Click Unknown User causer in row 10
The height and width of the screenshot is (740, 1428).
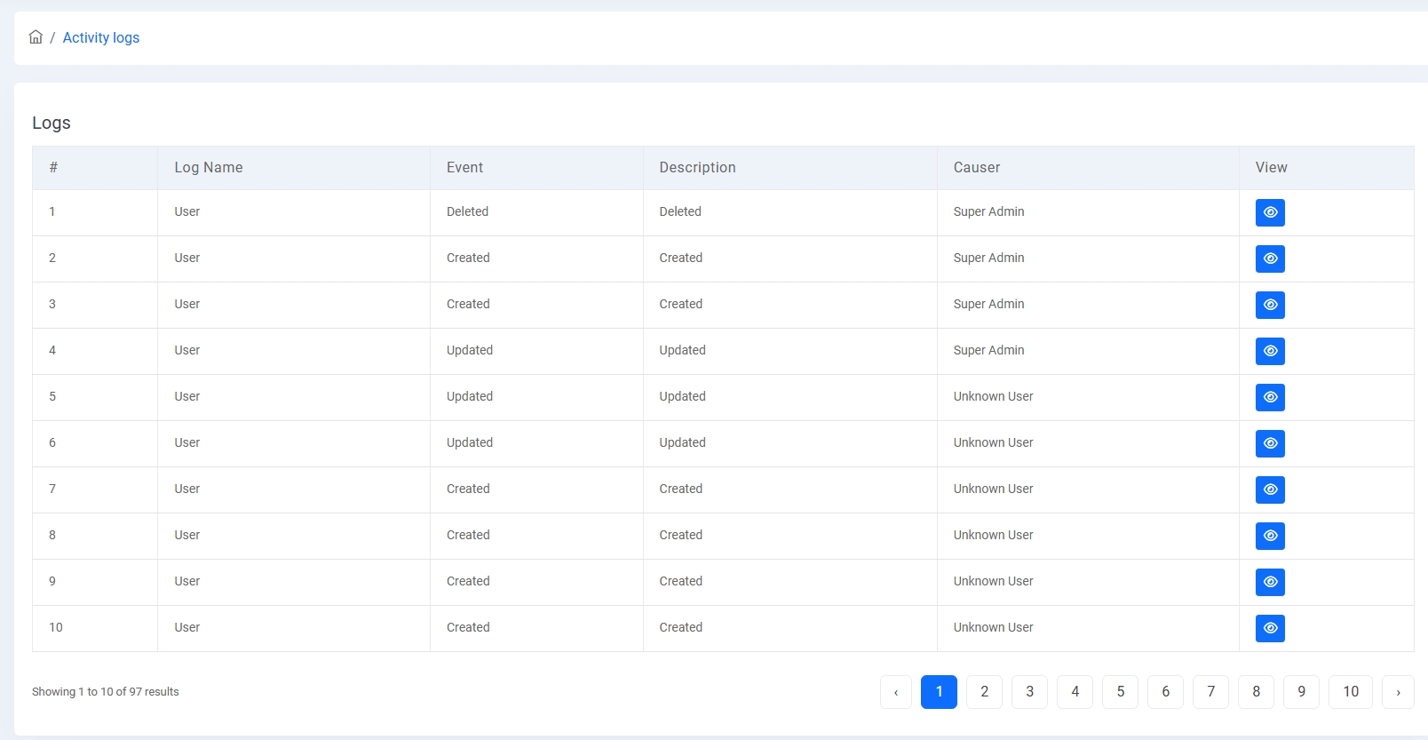tap(993, 627)
